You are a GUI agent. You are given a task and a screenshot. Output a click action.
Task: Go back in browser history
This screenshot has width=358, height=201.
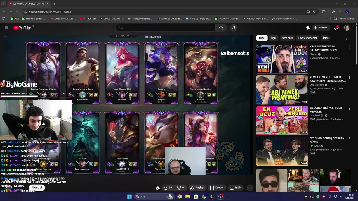[x=4, y=12]
